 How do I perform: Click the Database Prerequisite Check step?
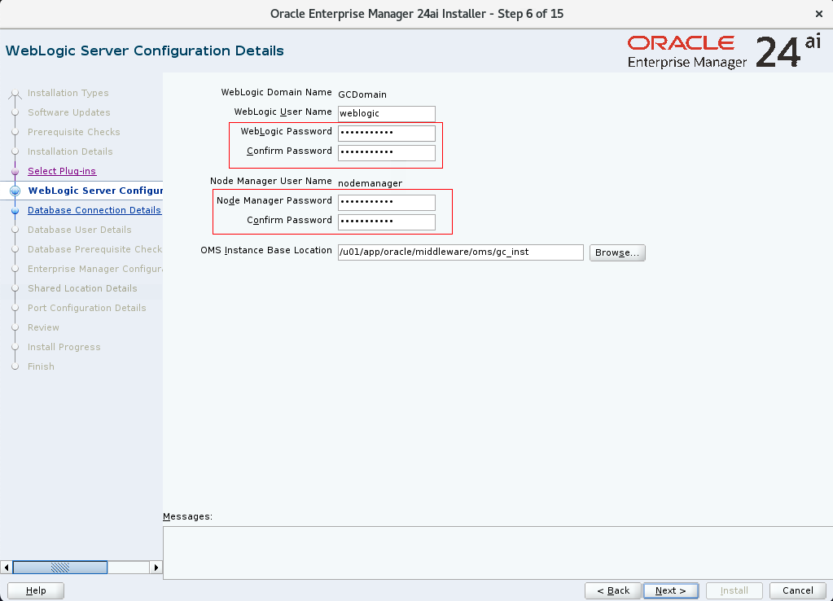[x=94, y=250]
